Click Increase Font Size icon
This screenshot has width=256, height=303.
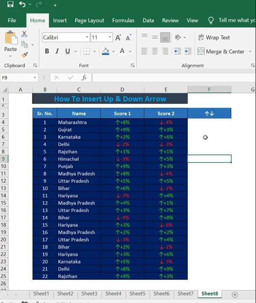point(118,37)
